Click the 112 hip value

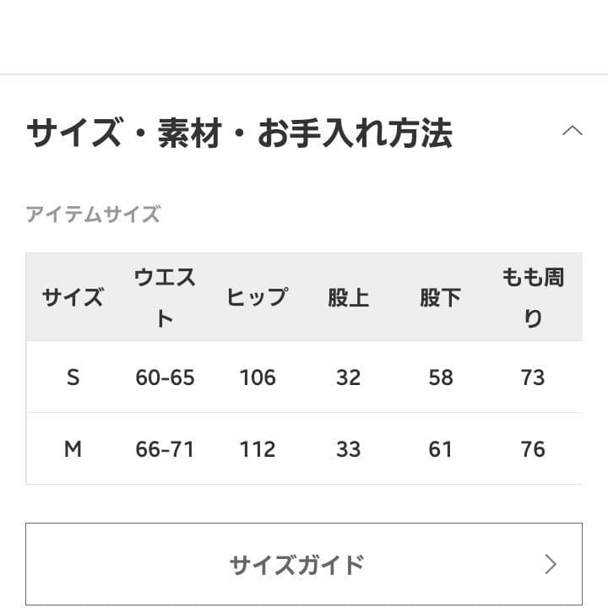[257, 449]
